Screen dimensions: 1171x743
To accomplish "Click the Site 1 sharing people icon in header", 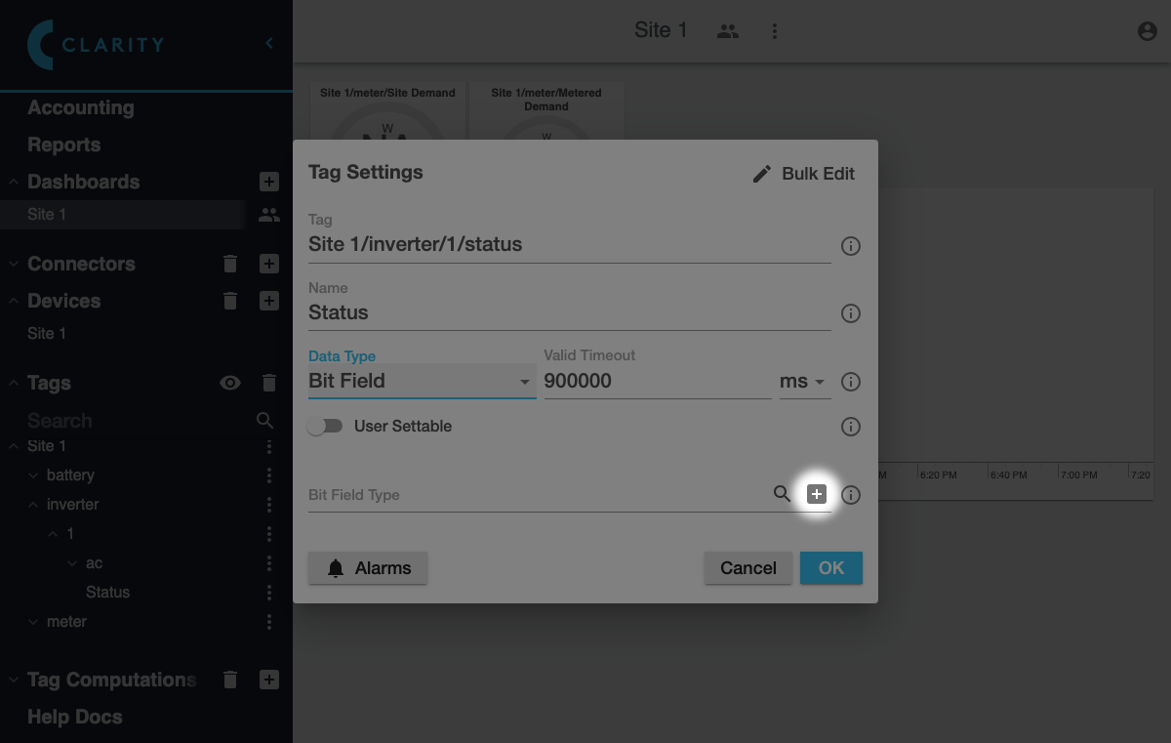I will [727, 31].
